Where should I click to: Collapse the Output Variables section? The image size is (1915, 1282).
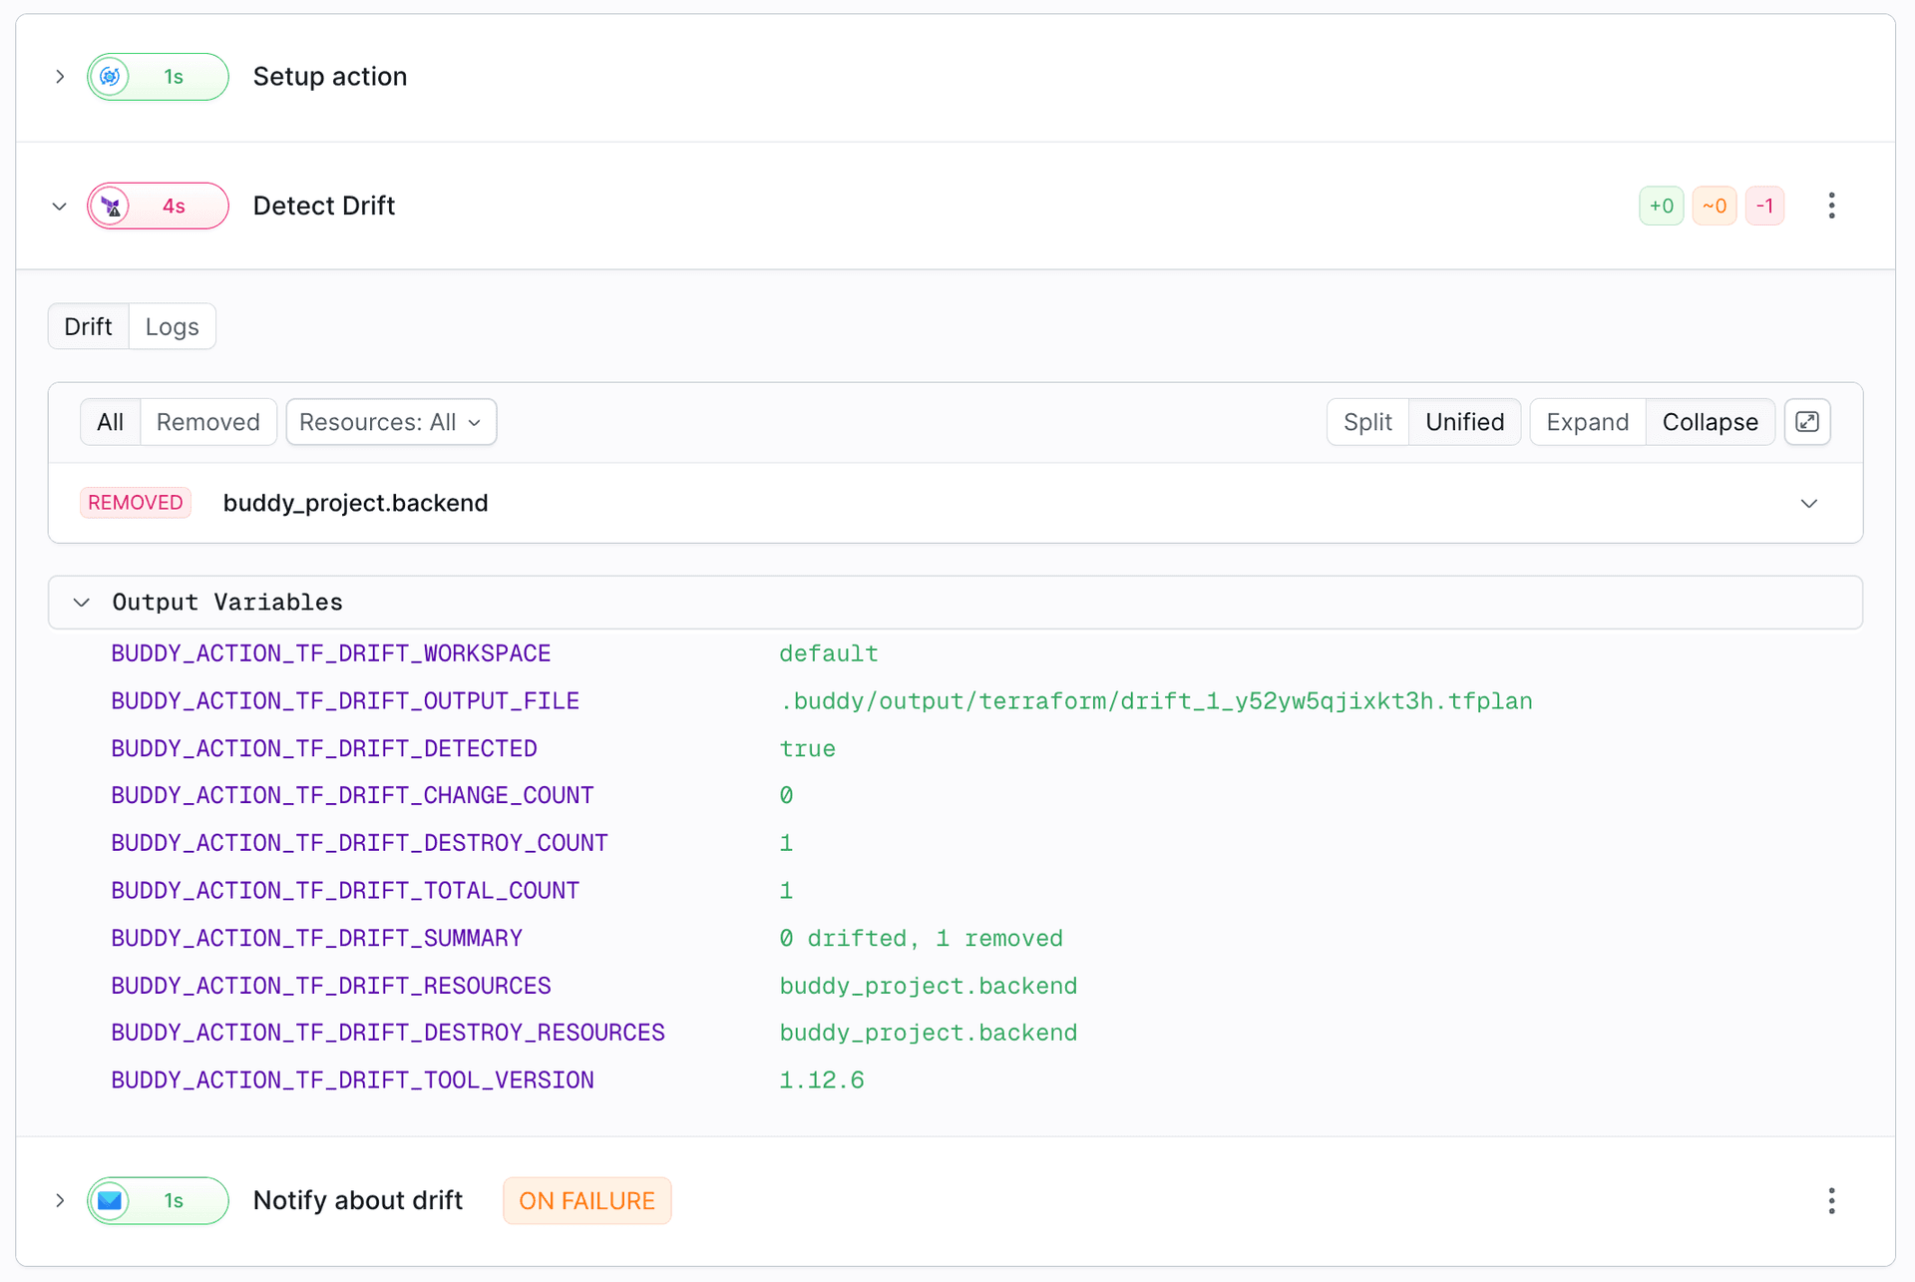coord(82,603)
